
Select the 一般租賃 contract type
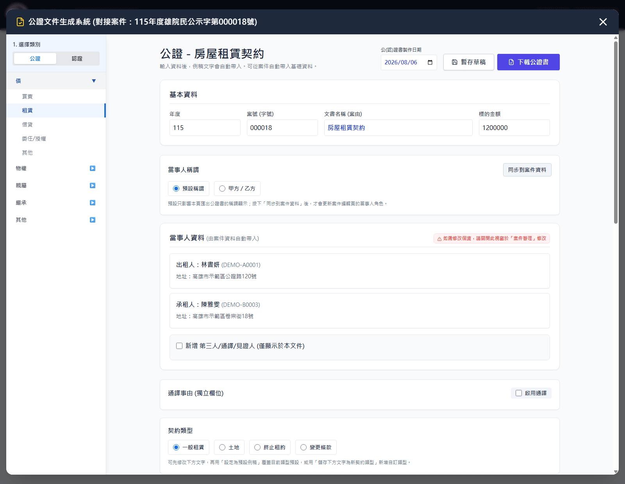coord(189,447)
